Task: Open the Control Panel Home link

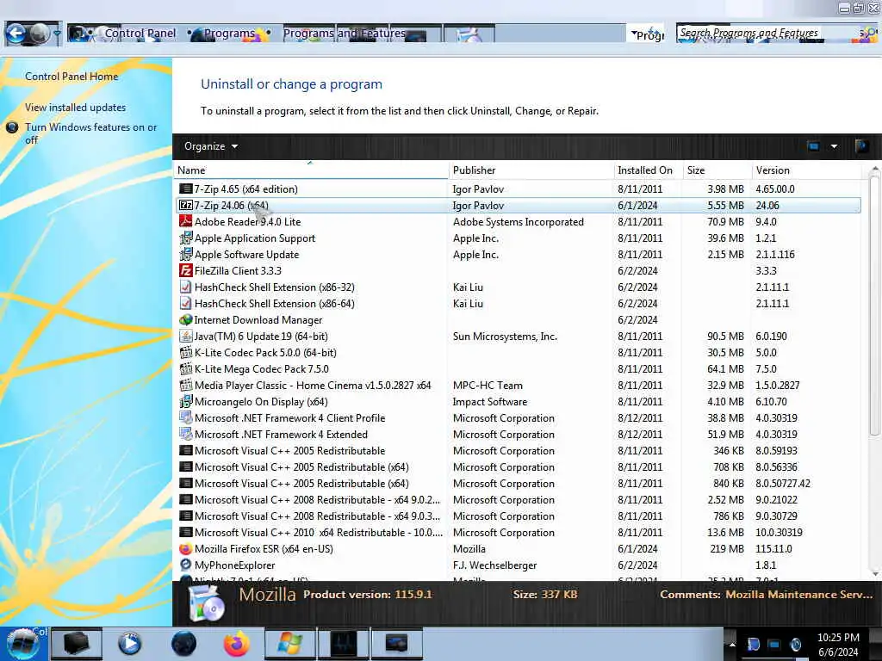Action: coord(71,77)
